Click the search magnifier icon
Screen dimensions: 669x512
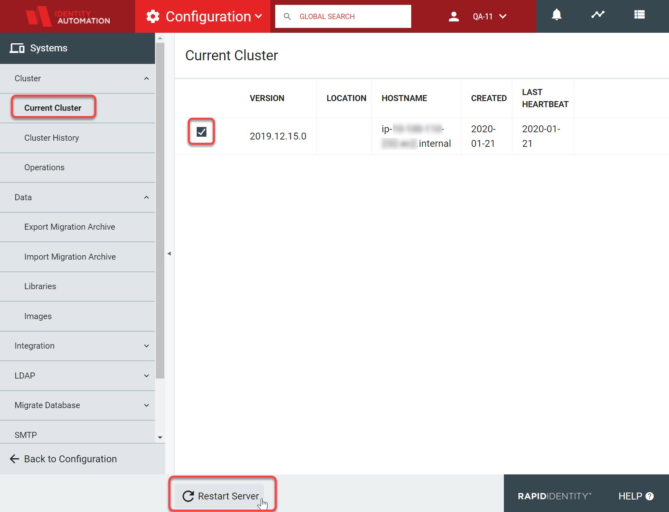coord(287,17)
